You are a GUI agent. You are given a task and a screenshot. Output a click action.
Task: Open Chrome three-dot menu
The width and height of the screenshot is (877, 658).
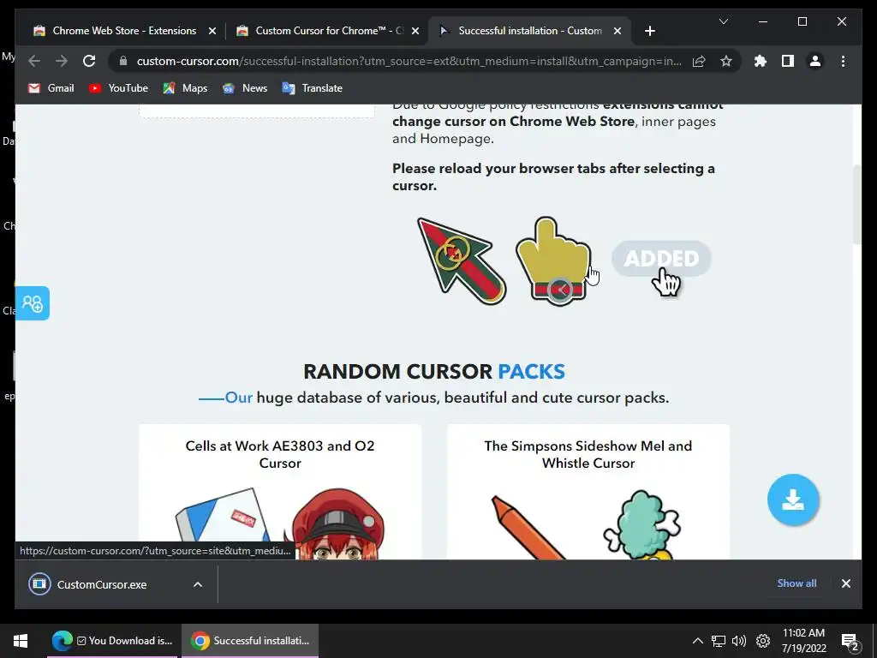click(x=843, y=61)
